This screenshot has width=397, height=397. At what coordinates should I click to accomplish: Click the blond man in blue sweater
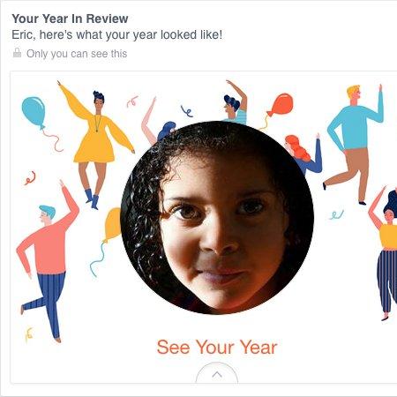355,143
